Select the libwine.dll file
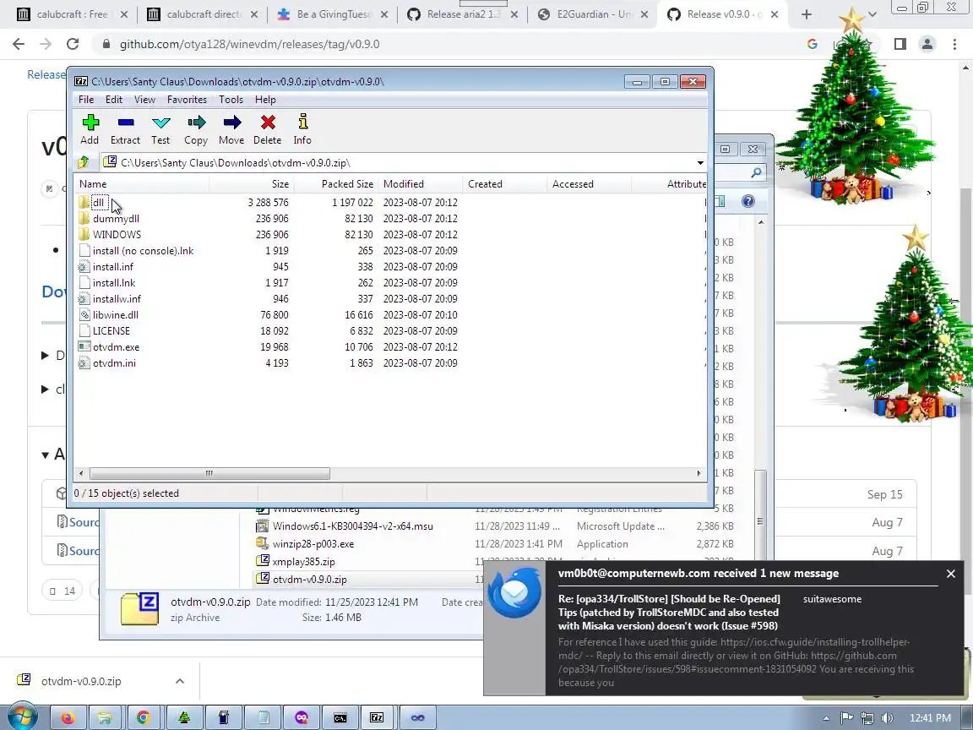This screenshot has height=730, width=973. point(116,315)
